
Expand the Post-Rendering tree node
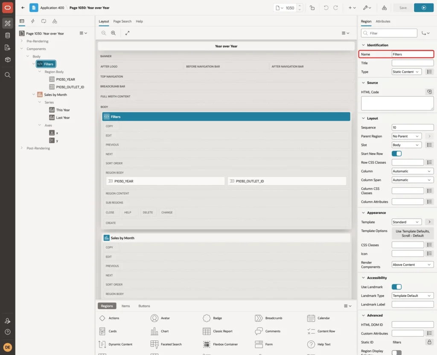click(22, 148)
